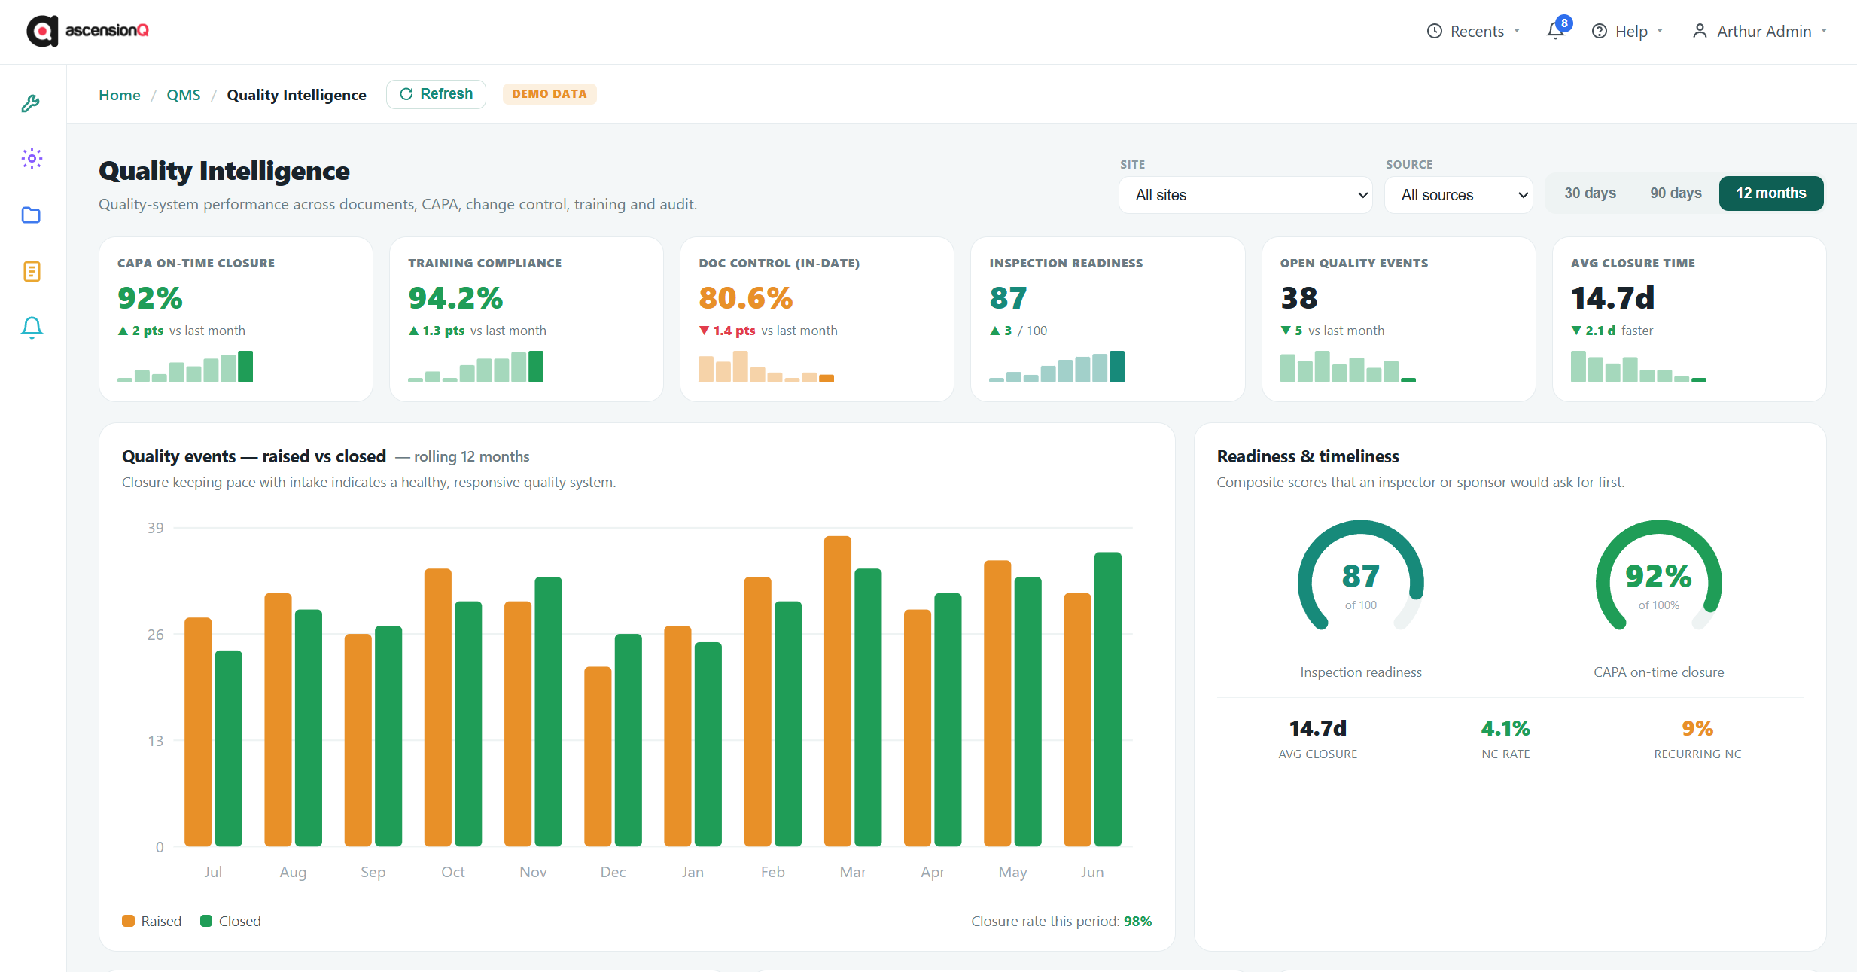This screenshot has width=1857, height=972.
Task: Open the wrench tools sidebar icon
Action: 31,103
